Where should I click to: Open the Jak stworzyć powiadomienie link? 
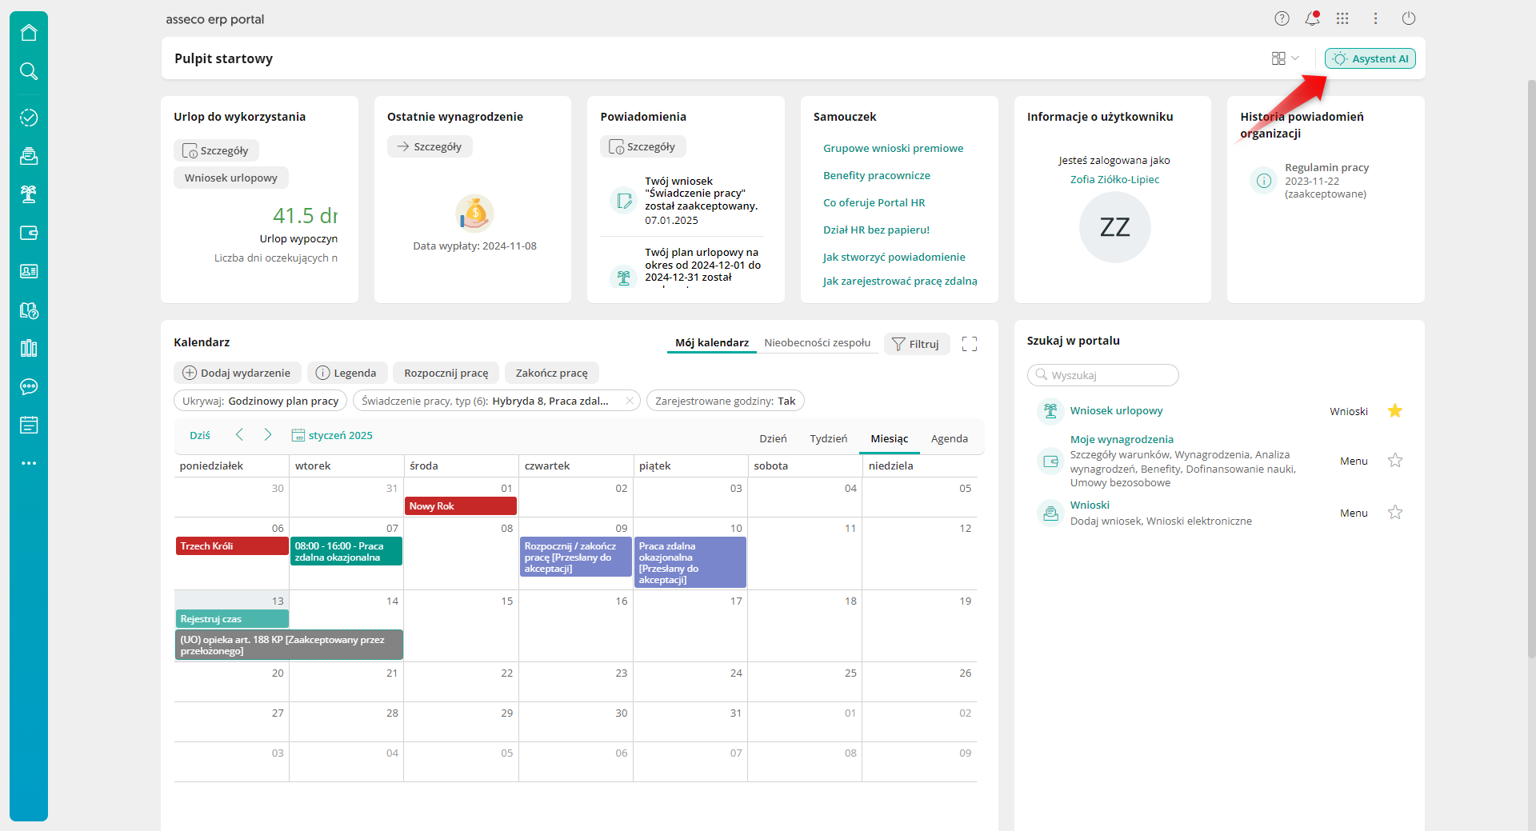click(x=894, y=257)
